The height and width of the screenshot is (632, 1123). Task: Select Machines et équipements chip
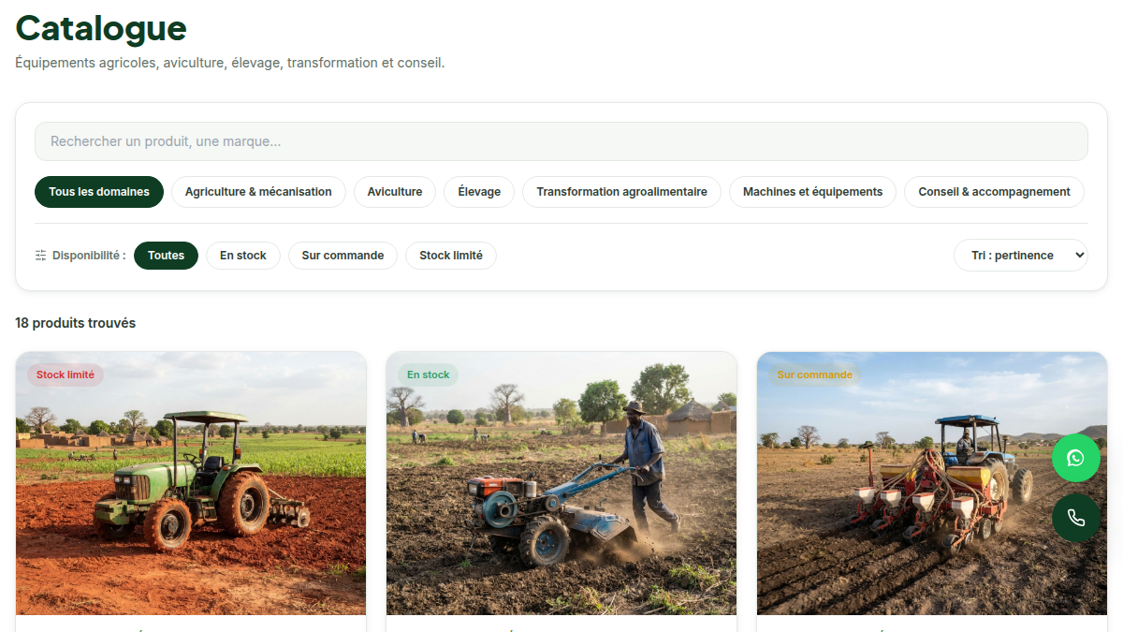[x=812, y=192]
